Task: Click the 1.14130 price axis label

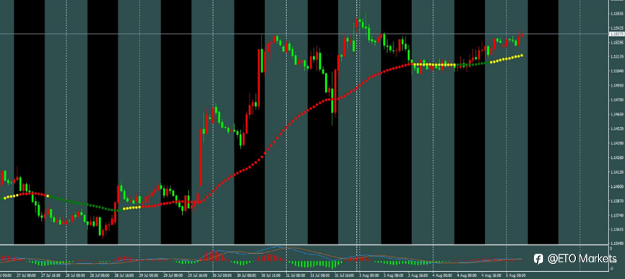Action: [617, 172]
